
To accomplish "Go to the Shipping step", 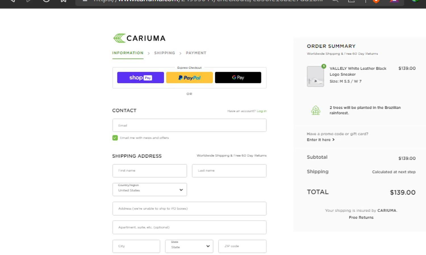I will point(164,53).
